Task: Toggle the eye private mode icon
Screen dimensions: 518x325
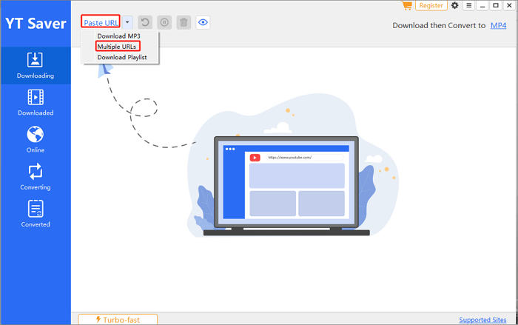Action: (x=203, y=22)
